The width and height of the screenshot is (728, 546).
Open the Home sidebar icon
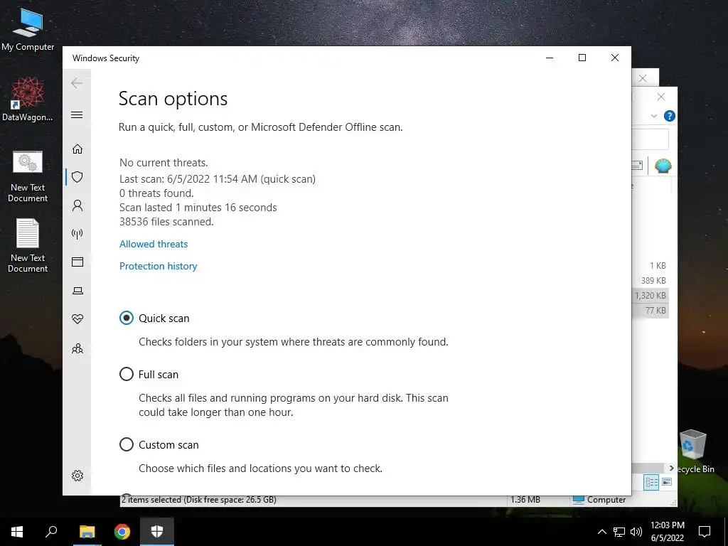pos(77,149)
